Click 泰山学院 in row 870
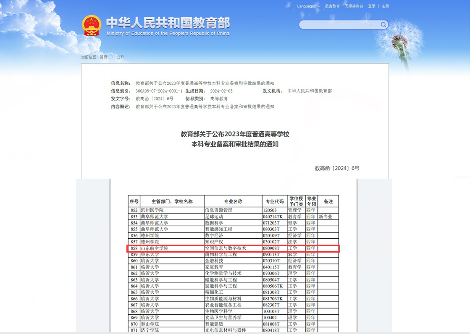This screenshot has height=334, width=470. tap(150, 324)
